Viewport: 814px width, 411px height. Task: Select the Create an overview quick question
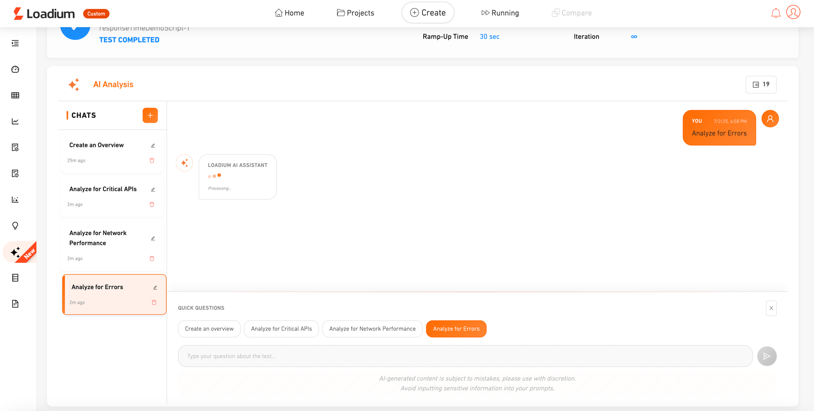click(x=209, y=329)
